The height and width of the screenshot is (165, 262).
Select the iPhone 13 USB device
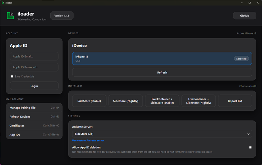click(x=162, y=58)
